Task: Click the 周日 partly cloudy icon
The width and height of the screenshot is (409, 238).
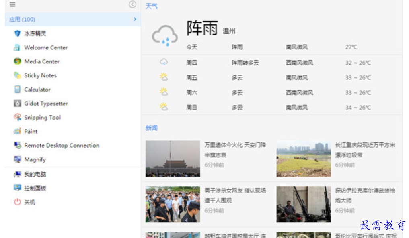Action: 164,107
